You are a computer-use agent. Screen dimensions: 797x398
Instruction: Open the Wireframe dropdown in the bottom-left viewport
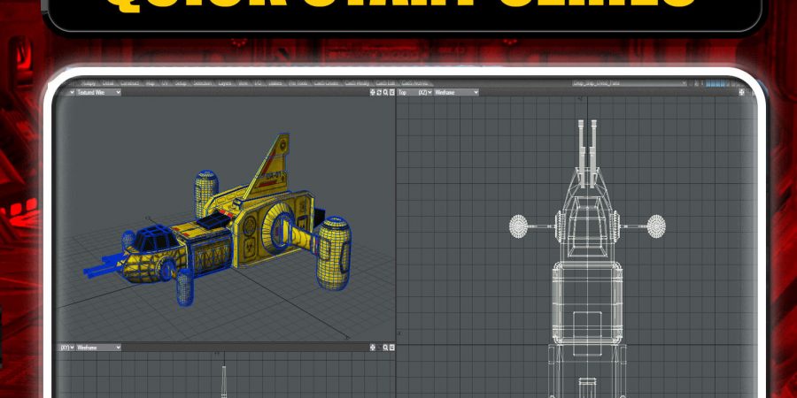(97, 348)
